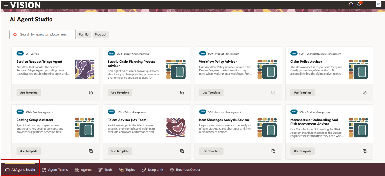
Task: Open the HC user profile avatar
Action: (378, 4)
